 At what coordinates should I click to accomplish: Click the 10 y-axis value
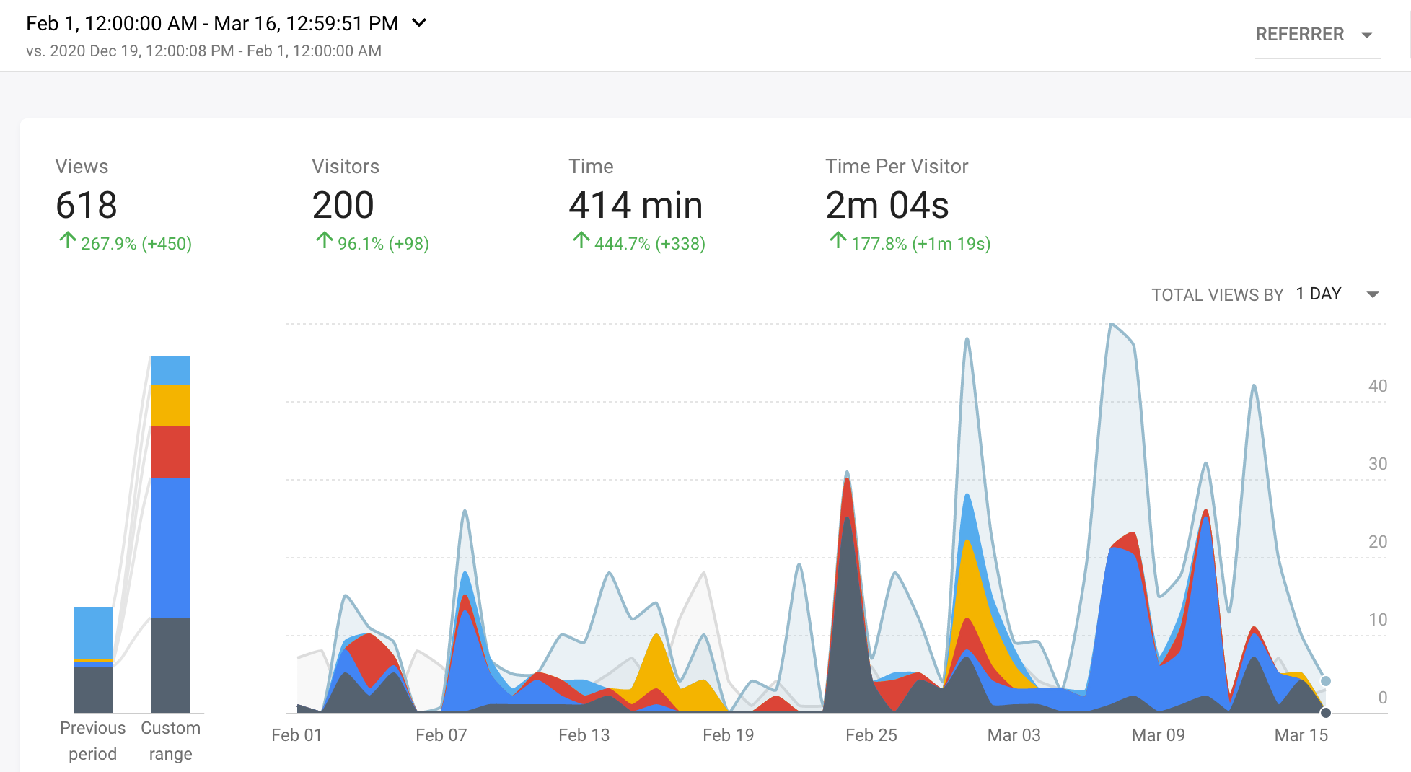1378,620
